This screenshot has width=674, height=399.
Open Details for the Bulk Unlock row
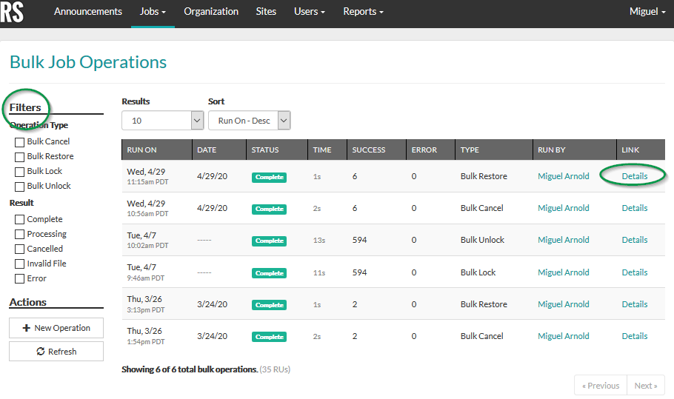[635, 240]
